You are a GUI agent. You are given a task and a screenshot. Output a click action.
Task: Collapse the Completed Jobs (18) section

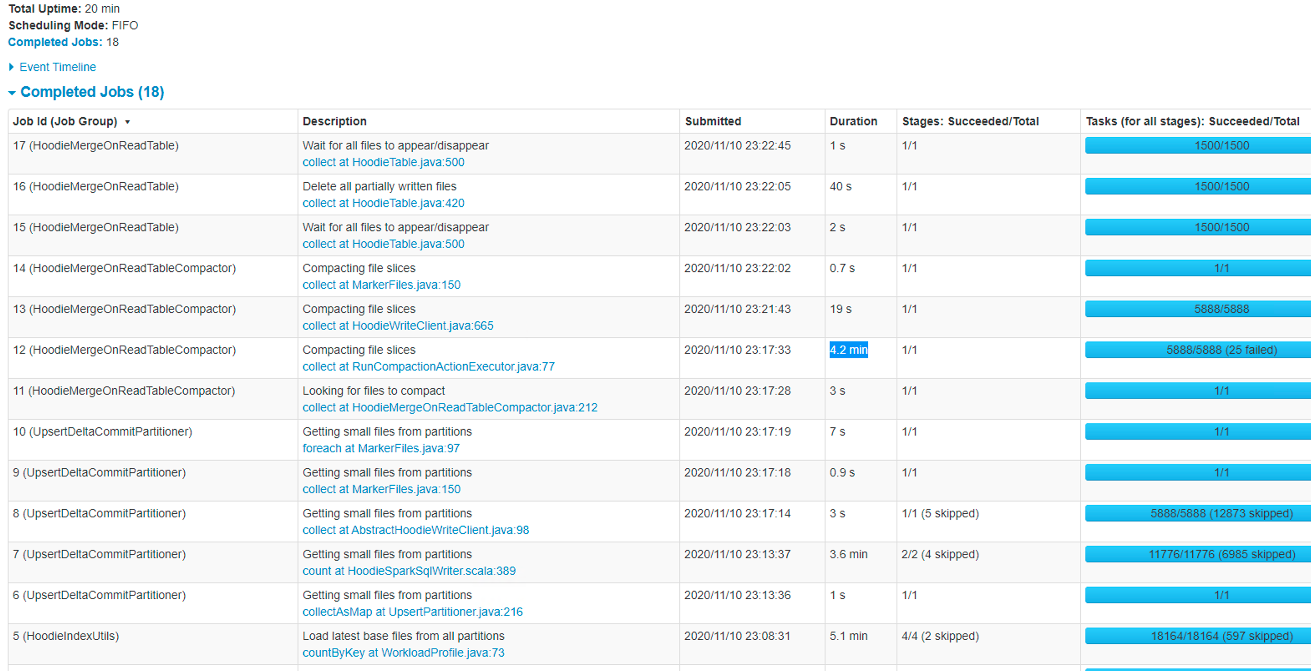(x=91, y=92)
